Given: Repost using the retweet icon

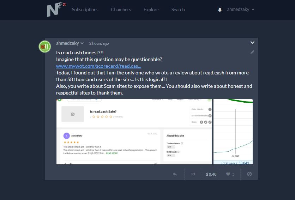Looking at the screenshot, I should tap(193, 174).
